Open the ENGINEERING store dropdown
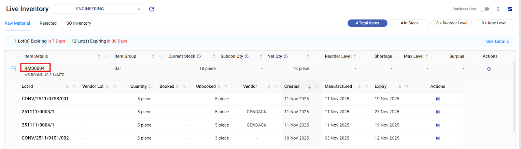Image resolution: width=521 pixels, height=149 pixels. click(x=98, y=9)
